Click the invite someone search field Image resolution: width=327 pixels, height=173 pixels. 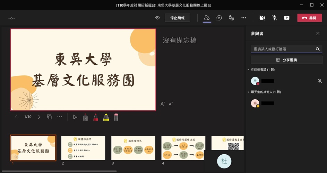pos(283,49)
